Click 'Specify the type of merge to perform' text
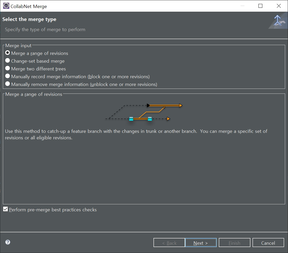 [x=45, y=30]
